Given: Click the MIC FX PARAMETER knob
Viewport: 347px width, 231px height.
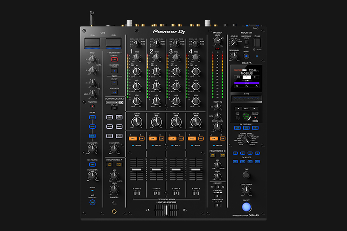Looking at the screenshot, I should (x=92, y=149).
